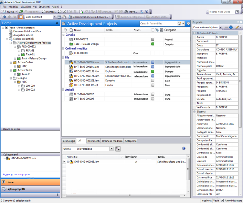The width and height of the screenshot is (243, 203).
Task: Toggle the checkbox in the column header row
Action: 153,30
